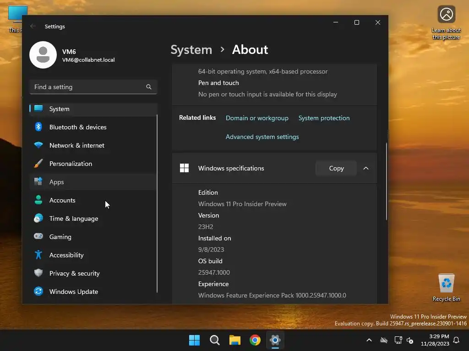This screenshot has width=469, height=351.
Task: Click the muted volume icon in tray
Action: pos(410,340)
